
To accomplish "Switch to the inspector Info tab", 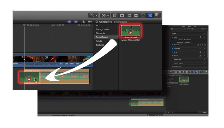I will 195,27.
